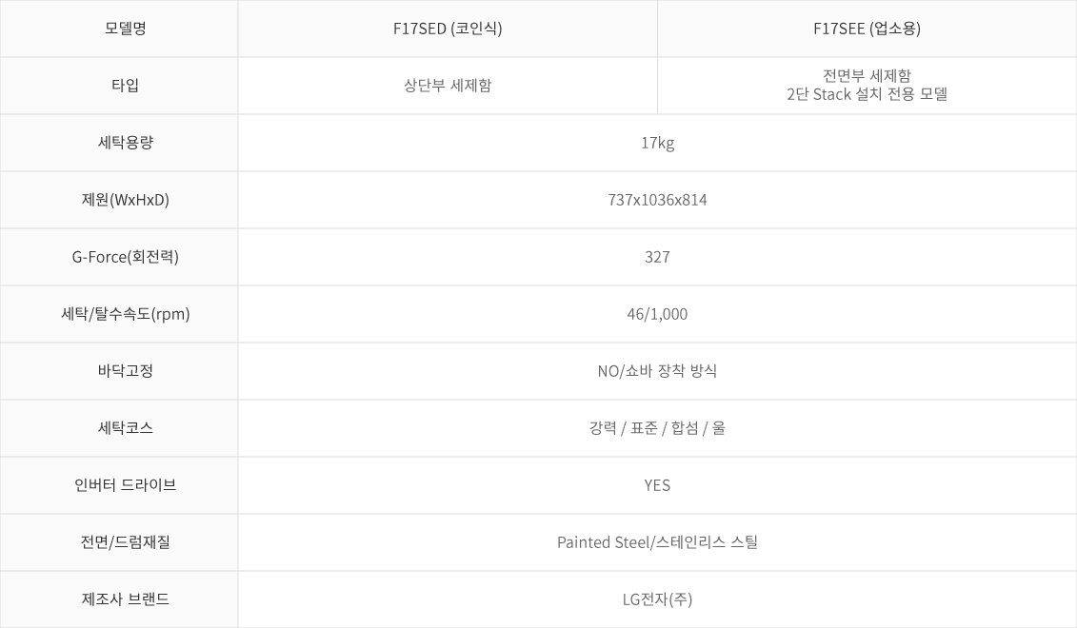Click the 세탁용량 row label
The height and width of the screenshot is (628, 1077).
click(125, 143)
